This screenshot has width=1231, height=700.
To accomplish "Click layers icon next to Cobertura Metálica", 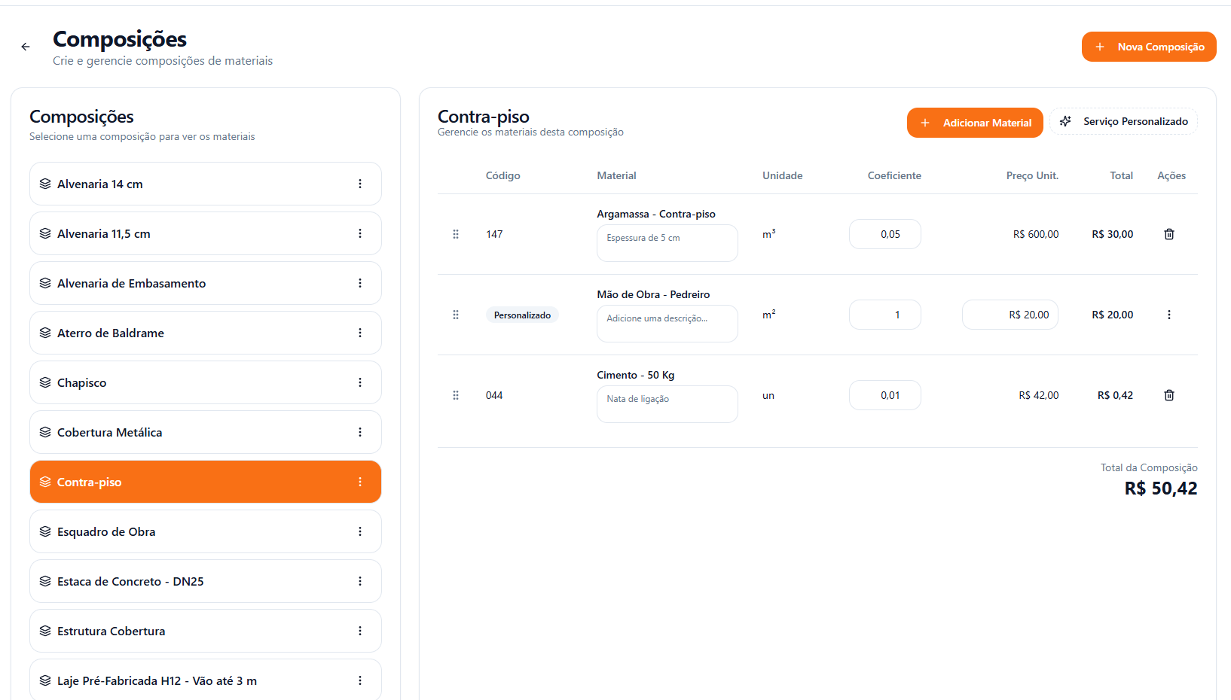I will click(45, 432).
